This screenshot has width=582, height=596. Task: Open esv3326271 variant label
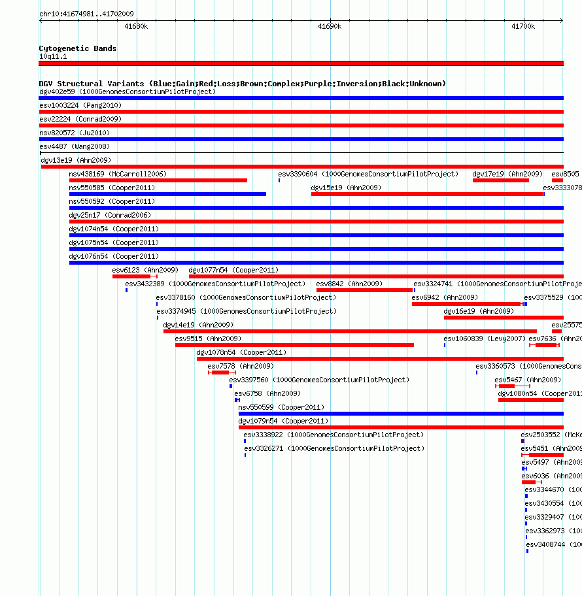[x=334, y=448]
